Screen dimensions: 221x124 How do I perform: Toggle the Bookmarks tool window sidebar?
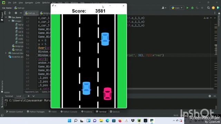point(2,86)
